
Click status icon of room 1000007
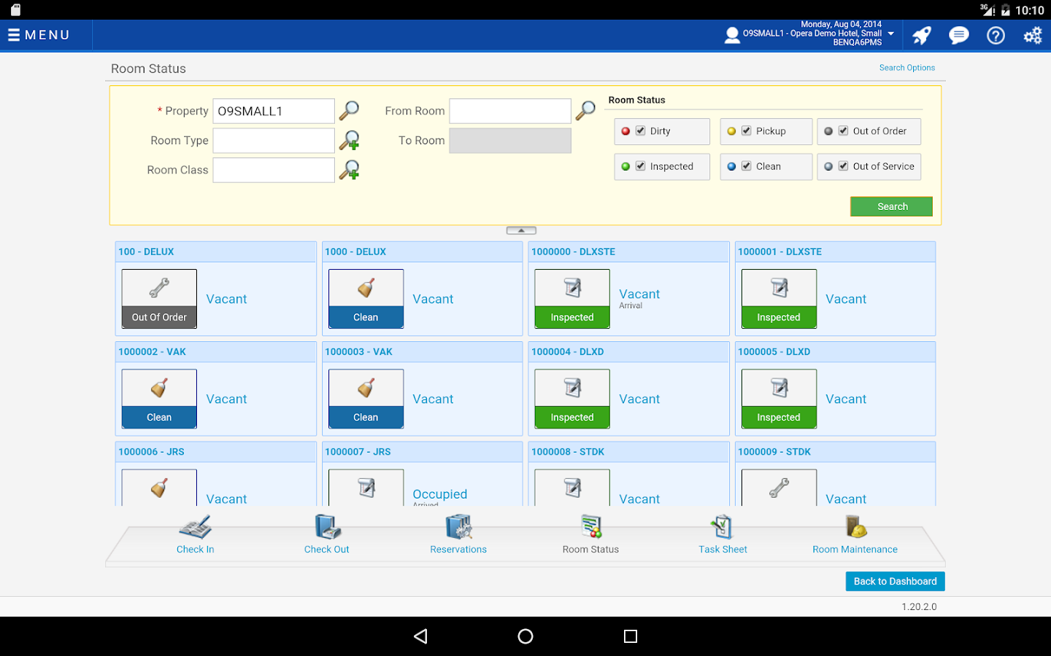coord(366,488)
